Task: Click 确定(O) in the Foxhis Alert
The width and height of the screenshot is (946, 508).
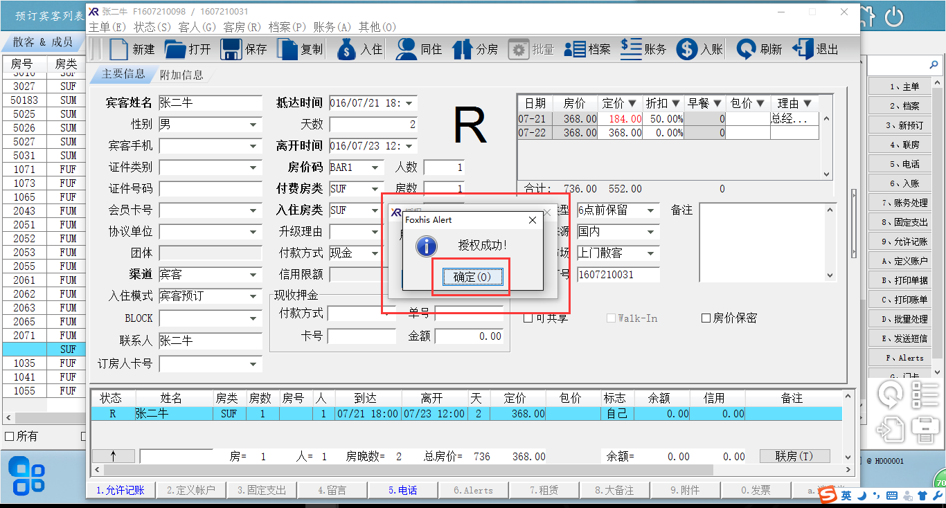Action: coord(472,277)
